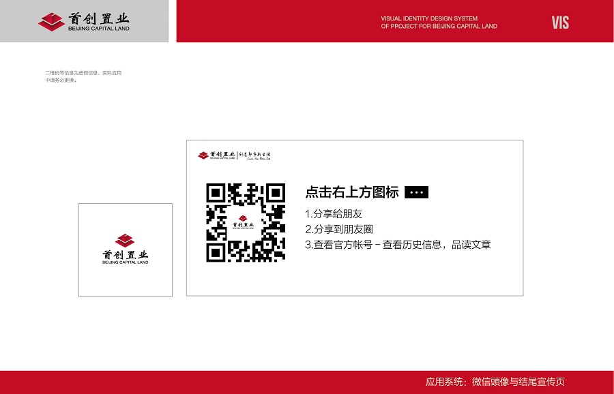Click the note line '中请务必更换。'
The width and height of the screenshot is (614, 394).
[61, 80]
